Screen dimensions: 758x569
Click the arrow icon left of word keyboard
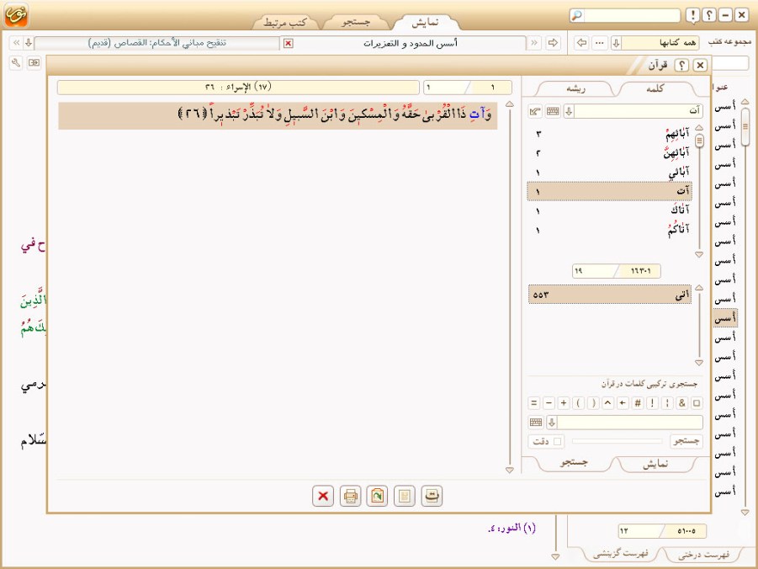point(535,110)
